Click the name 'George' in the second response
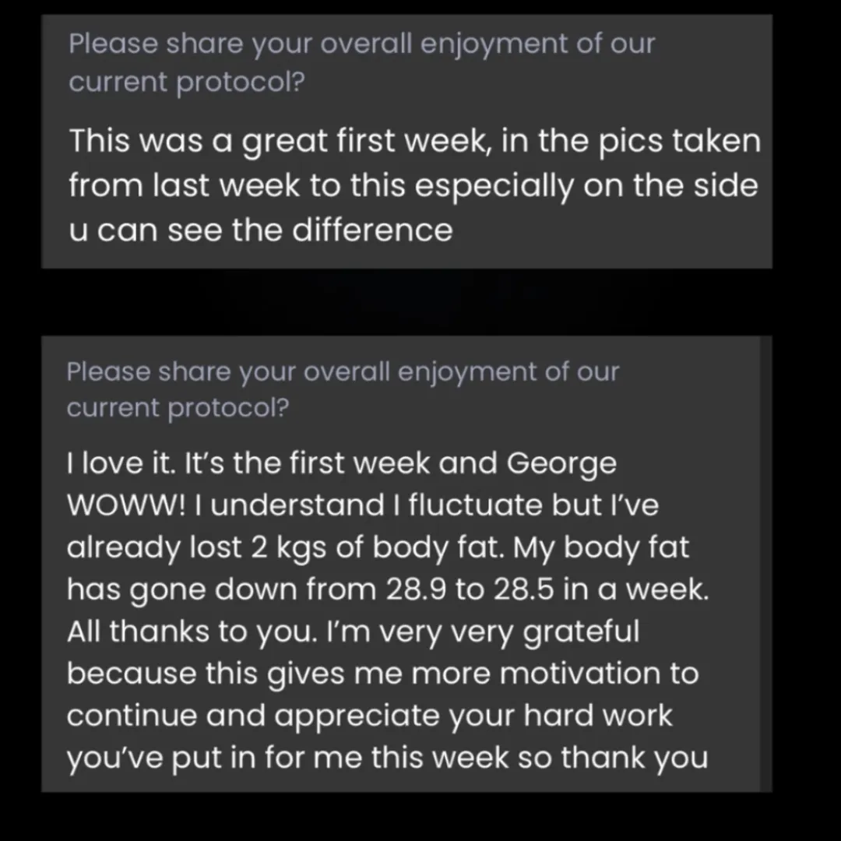This screenshot has height=841, width=841. click(x=561, y=464)
